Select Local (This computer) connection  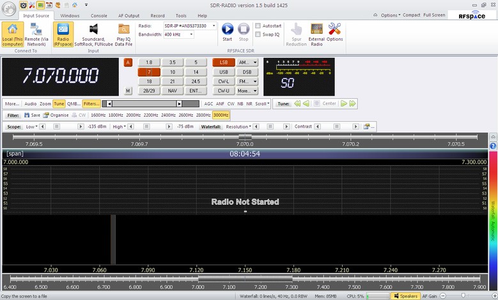13,33
